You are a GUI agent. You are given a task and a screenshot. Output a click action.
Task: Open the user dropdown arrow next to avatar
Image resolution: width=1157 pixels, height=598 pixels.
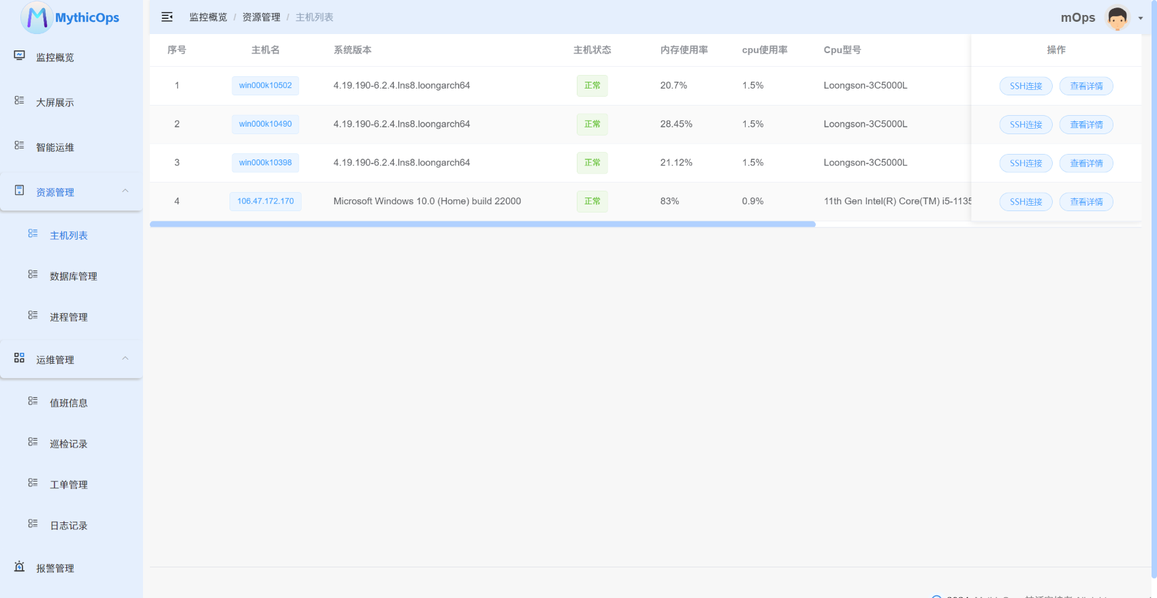[1141, 18]
